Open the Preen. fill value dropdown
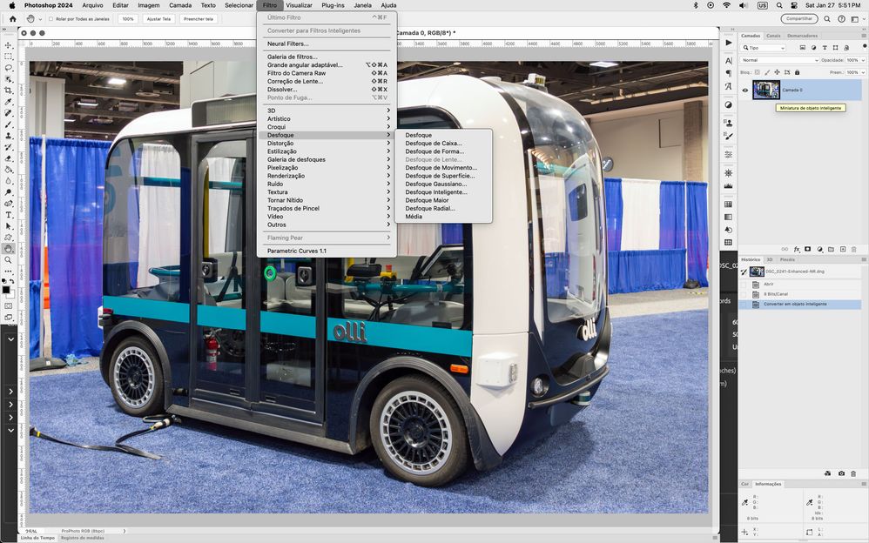869x543 pixels. point(864,72)
